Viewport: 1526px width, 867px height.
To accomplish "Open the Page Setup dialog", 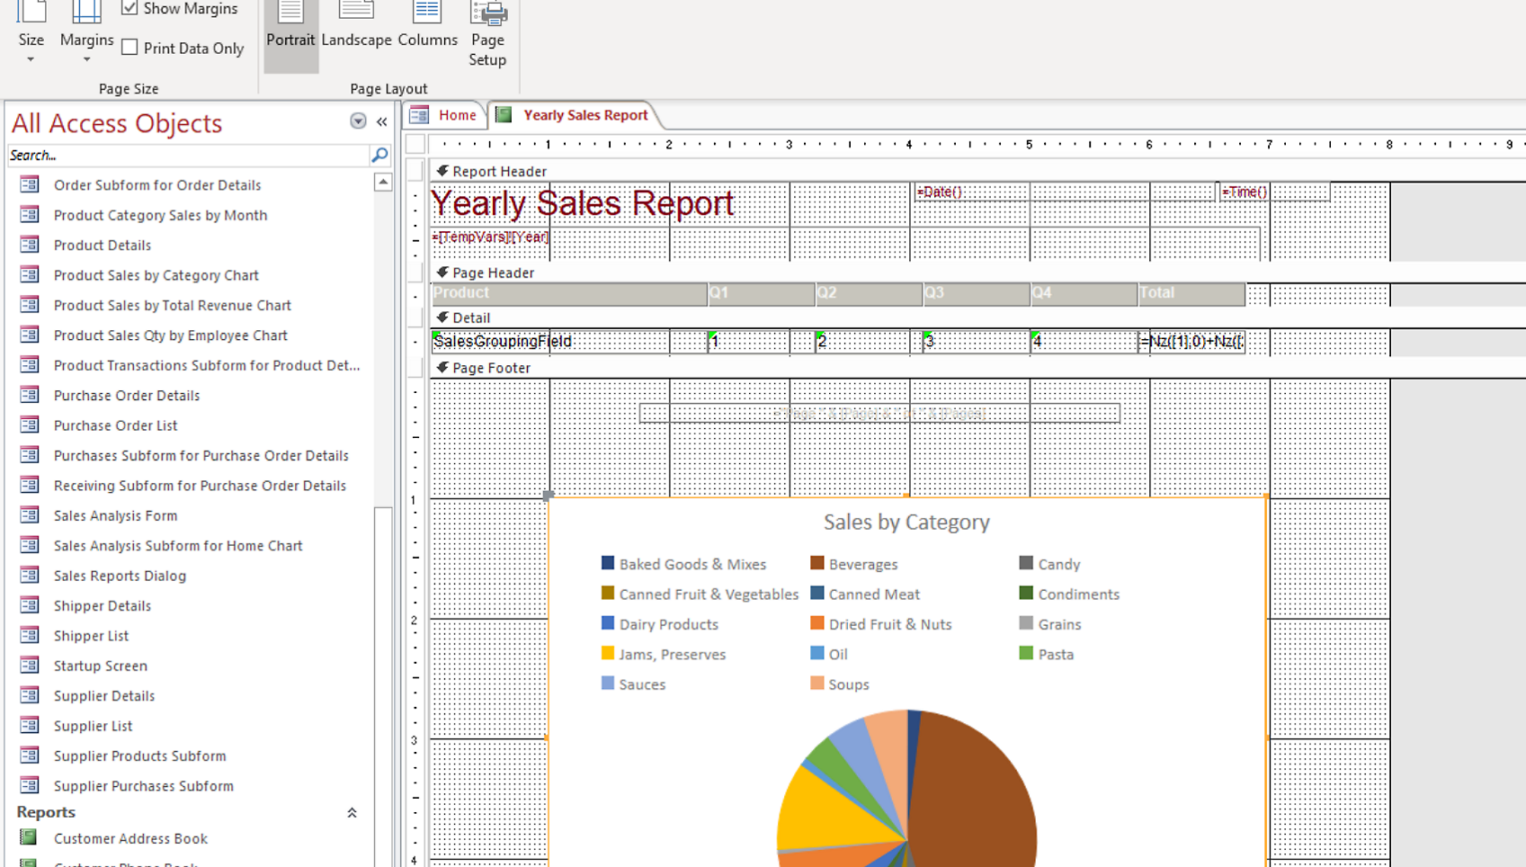I will pos(487,34).
